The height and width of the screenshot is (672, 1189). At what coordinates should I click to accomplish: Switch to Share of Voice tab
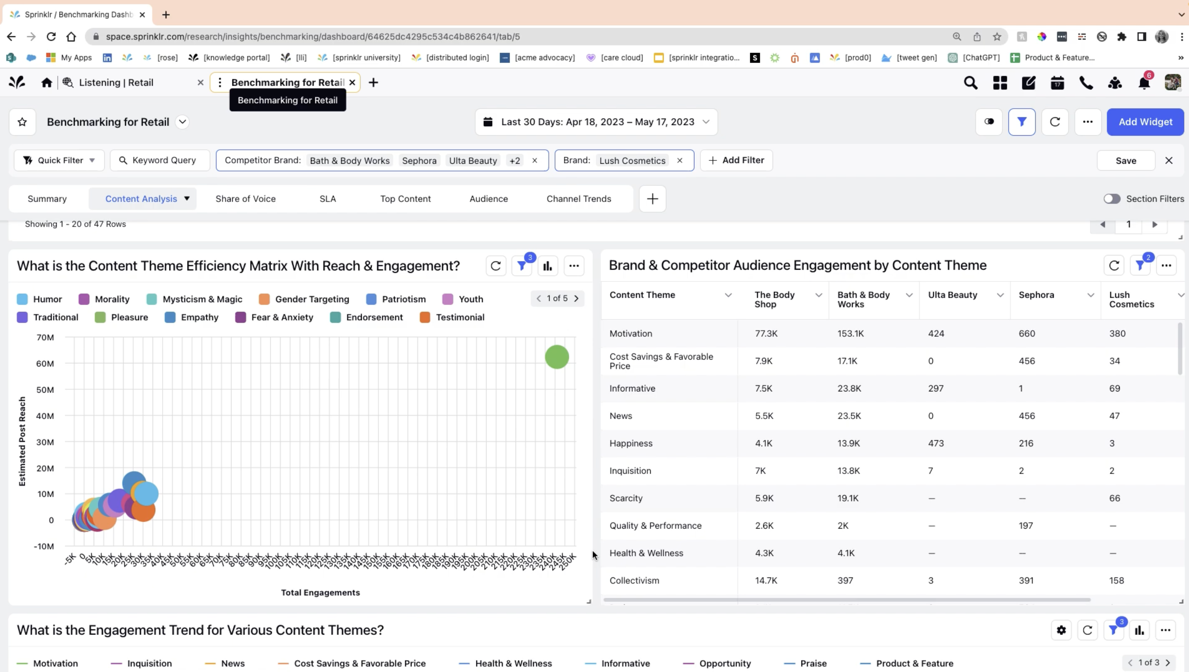(x=245, y=199)
